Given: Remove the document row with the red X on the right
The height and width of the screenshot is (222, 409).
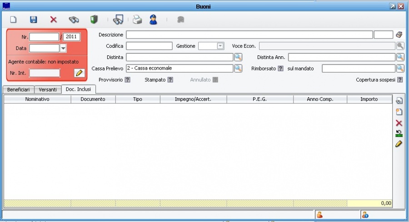Looking at the screenshot, I should point(399,123).
